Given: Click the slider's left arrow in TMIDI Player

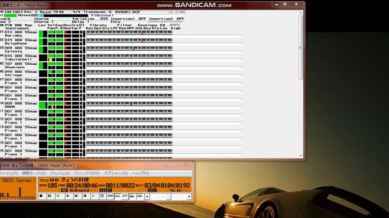Looking at the screenshot, I should pyautogui.click(x=147, y=196).
